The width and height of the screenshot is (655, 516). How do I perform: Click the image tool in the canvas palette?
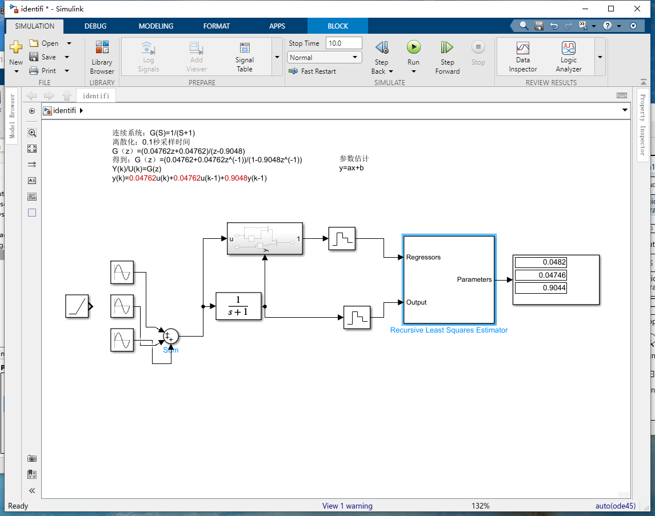[32, 197]
